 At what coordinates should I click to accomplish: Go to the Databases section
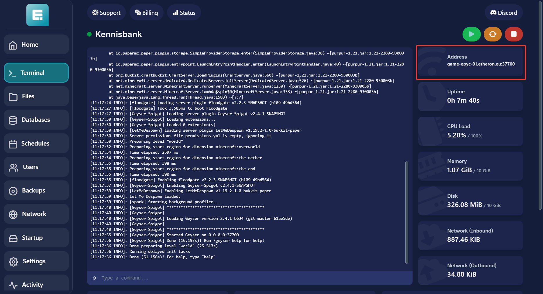click(x=36, y=120)
